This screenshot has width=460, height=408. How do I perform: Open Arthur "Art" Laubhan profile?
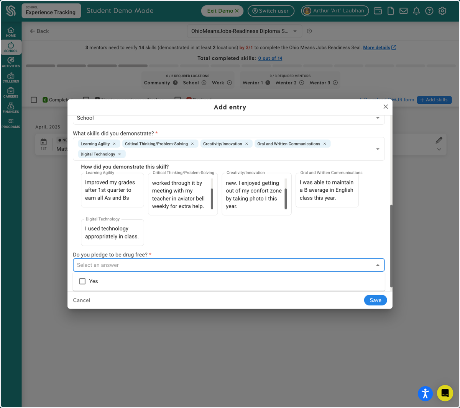(335, 11)
